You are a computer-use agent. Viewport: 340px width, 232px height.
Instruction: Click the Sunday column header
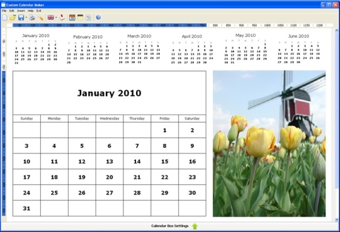[26, 118]
